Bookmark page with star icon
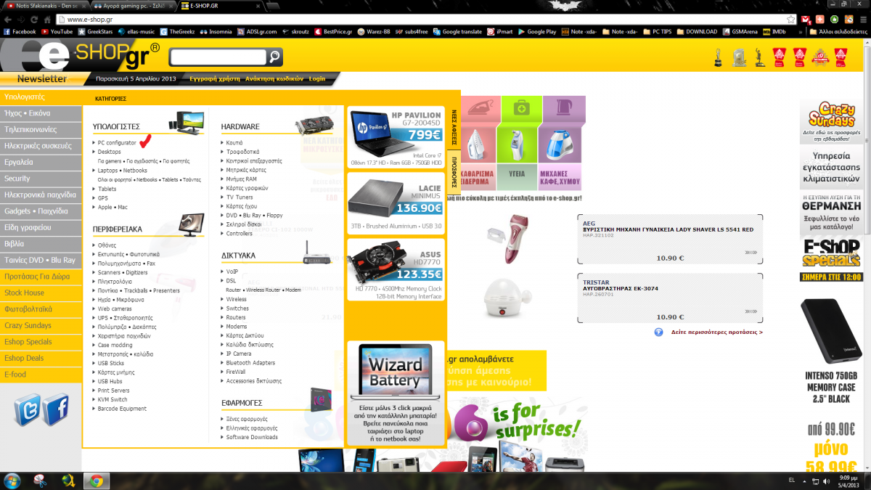 click(x=790, y=20)
